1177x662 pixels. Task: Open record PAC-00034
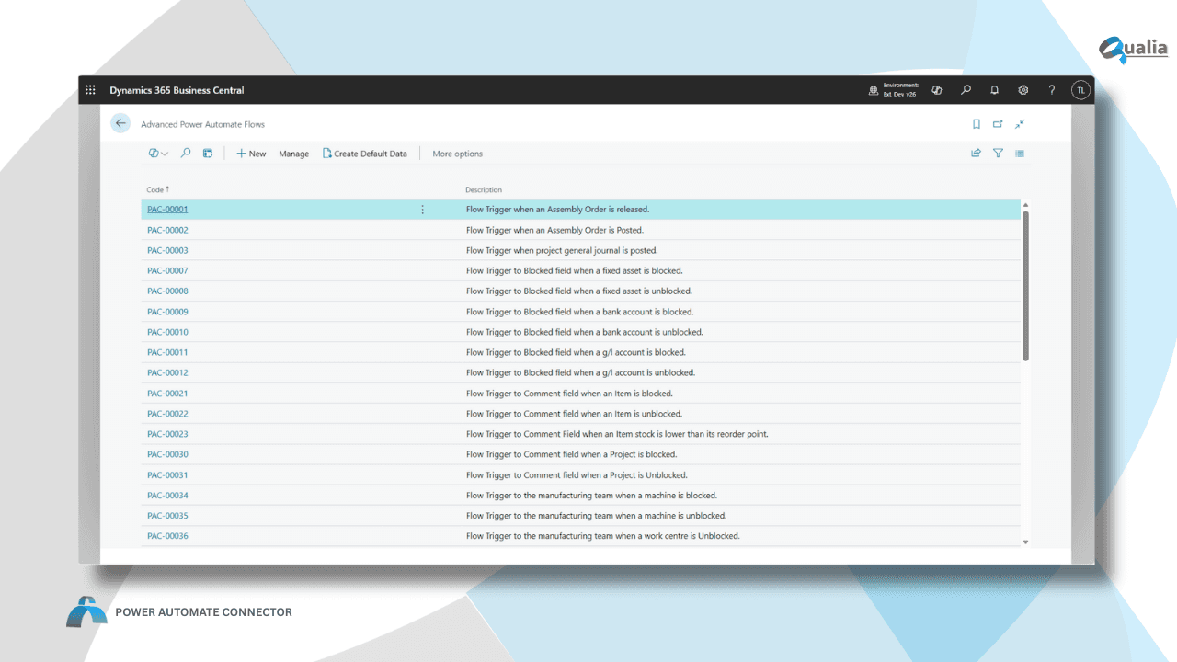167,496
